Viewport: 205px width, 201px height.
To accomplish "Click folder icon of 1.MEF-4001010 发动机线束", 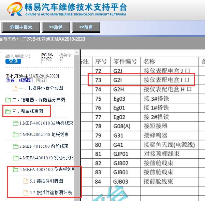I will point(16,123).
